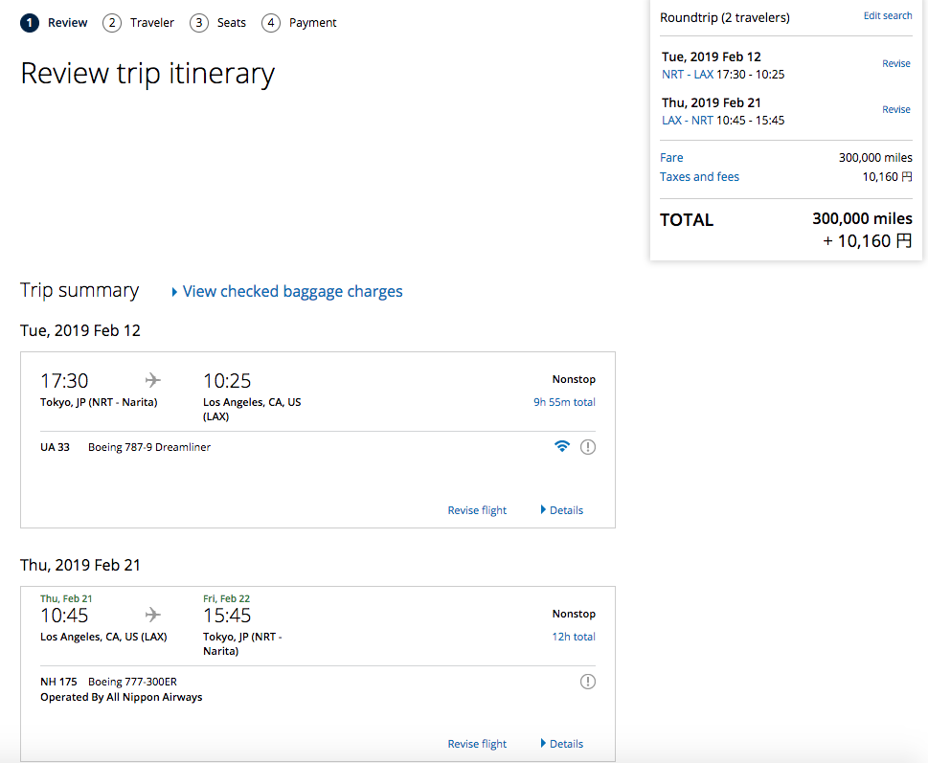
Task: Select step 4 Payment circle
Action: [x=270, y=23]
